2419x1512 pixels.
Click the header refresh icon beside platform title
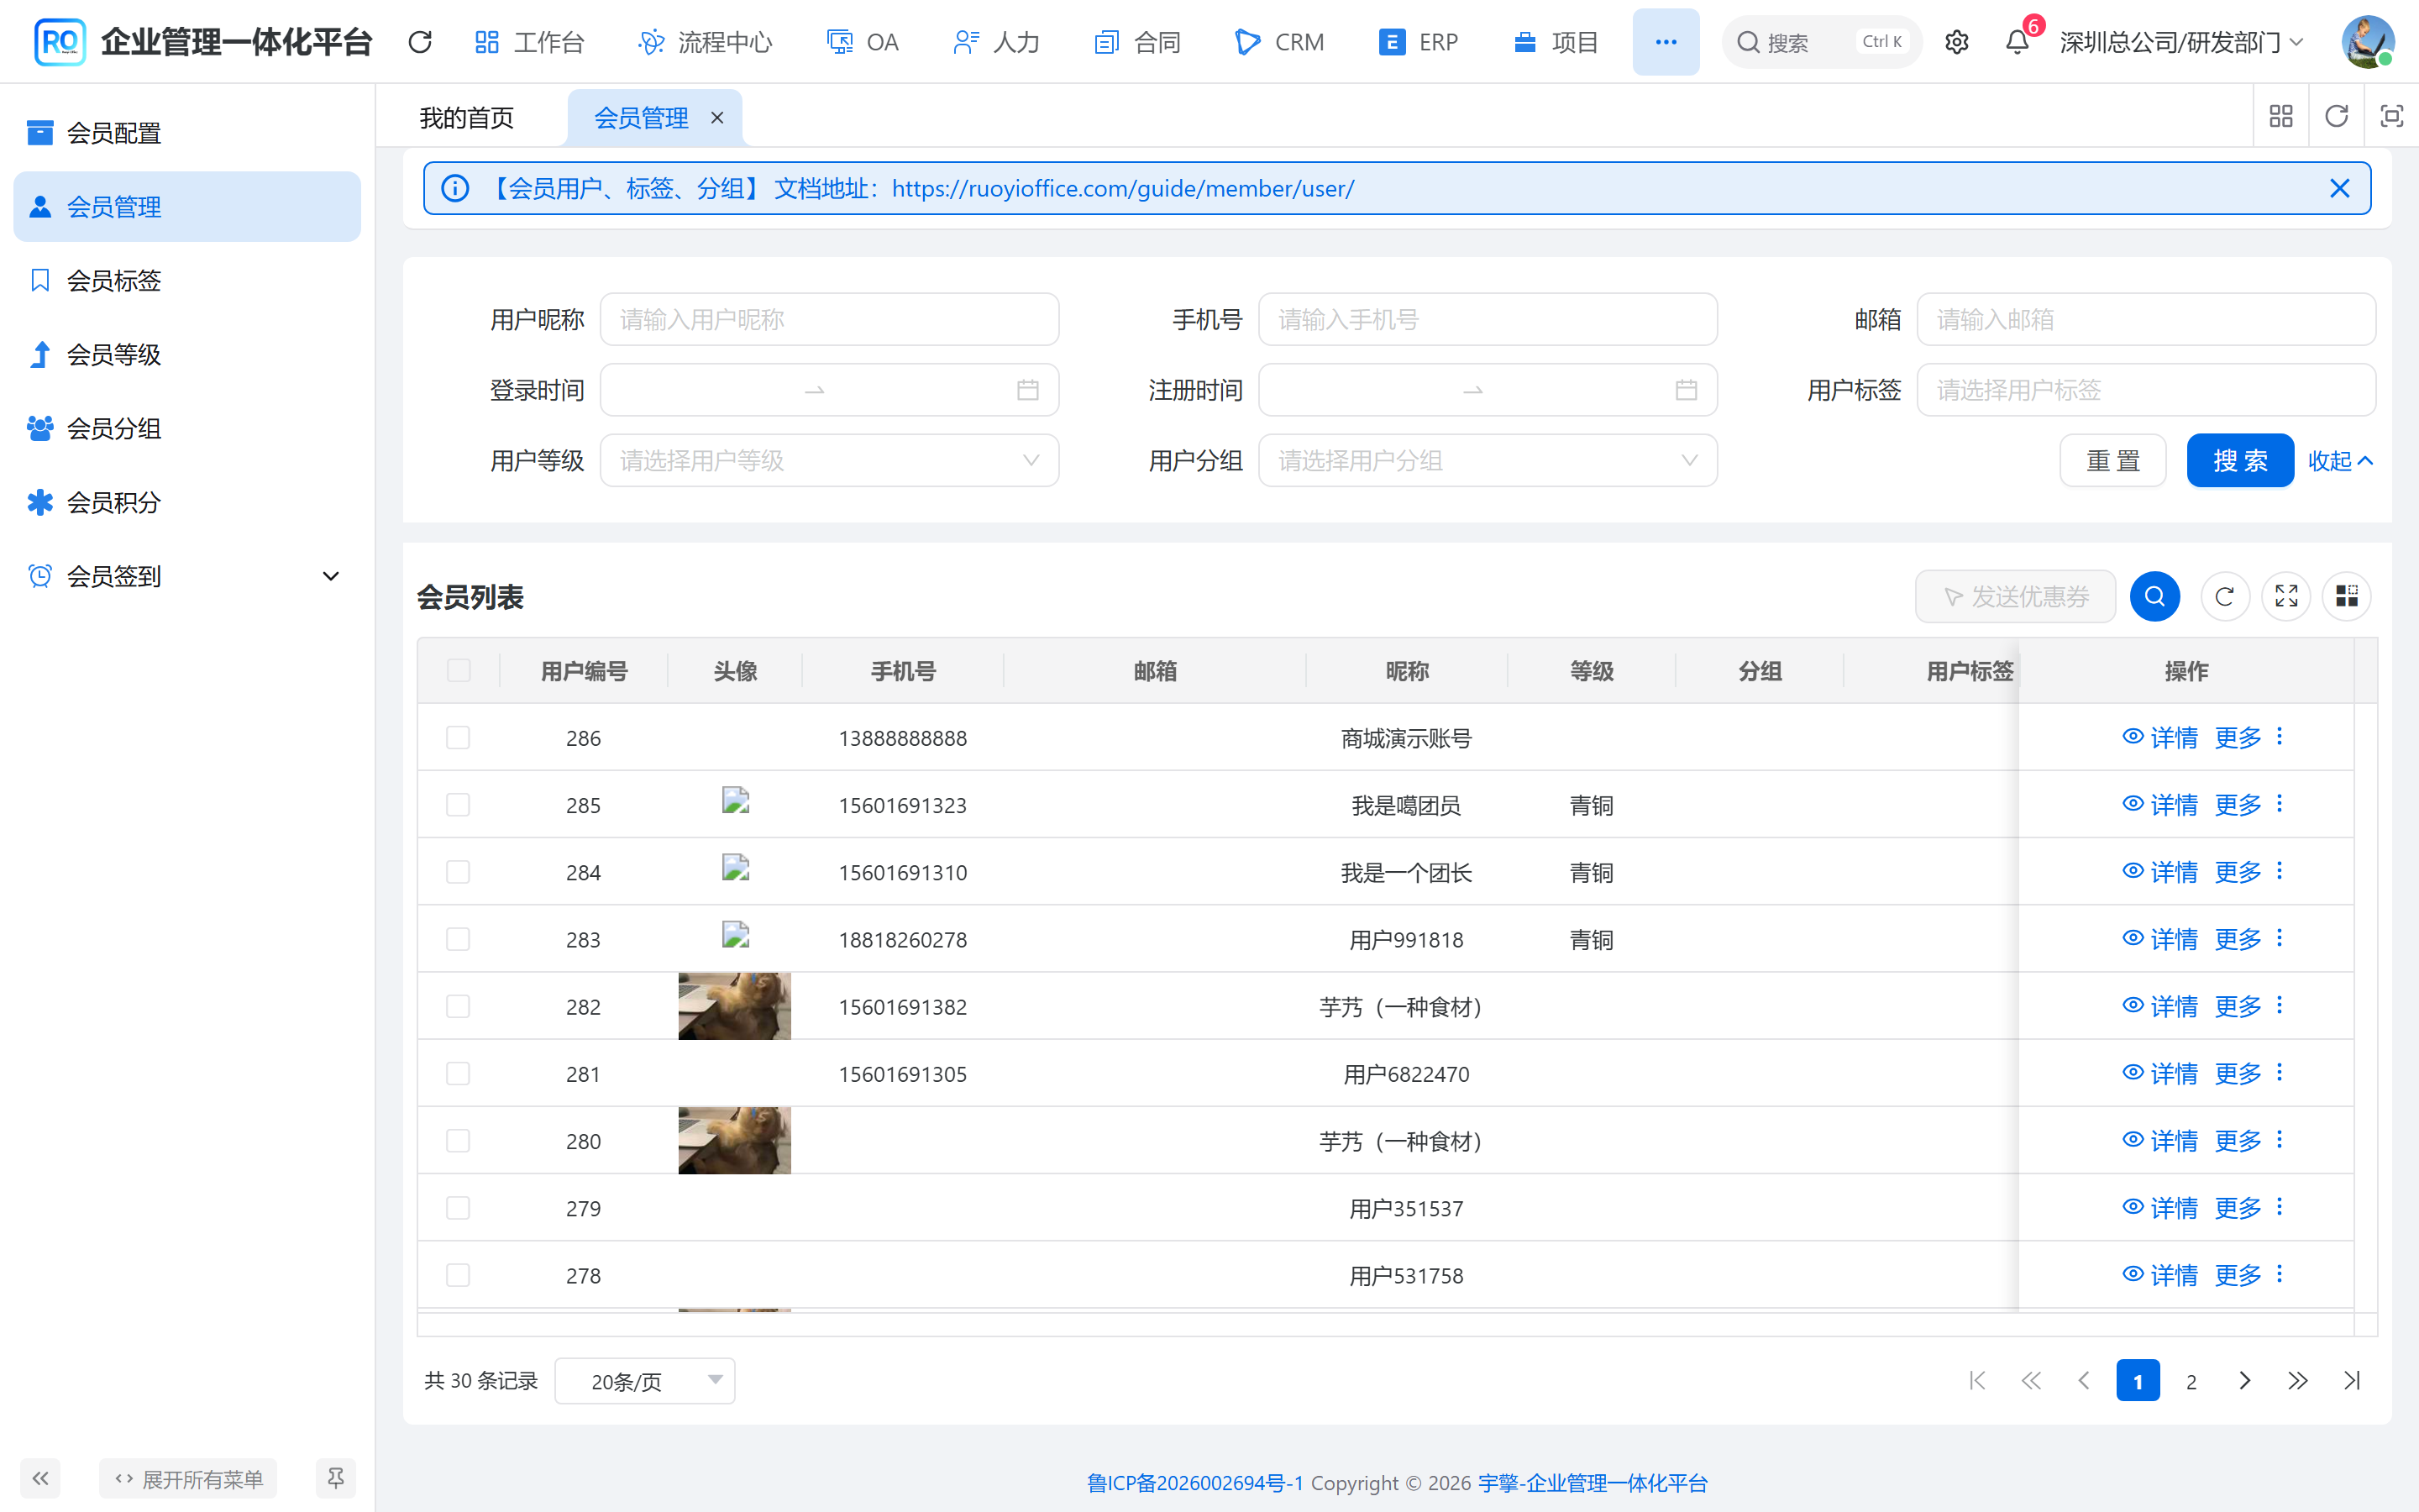click(x=420, y=42)
